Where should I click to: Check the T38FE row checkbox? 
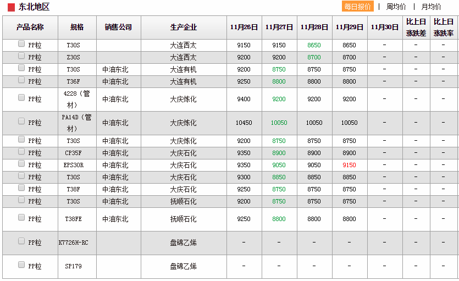(21, 218)
